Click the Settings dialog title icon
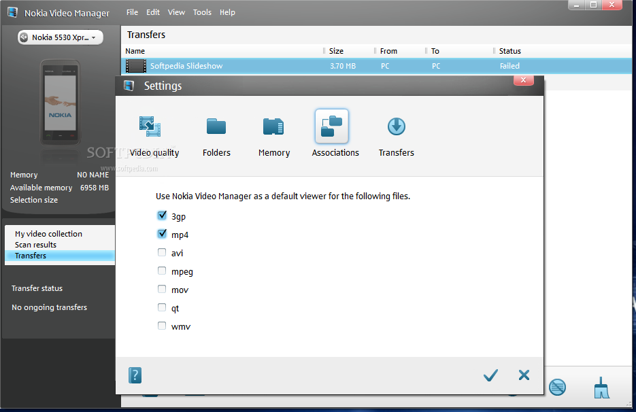The image size is (636, 412). click(x=129, y=86)
